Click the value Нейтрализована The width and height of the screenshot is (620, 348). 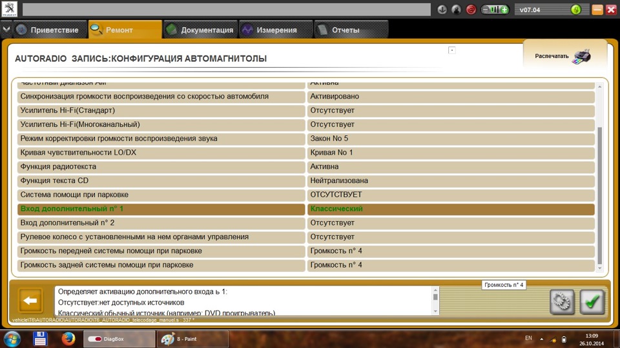coord(451,180)
